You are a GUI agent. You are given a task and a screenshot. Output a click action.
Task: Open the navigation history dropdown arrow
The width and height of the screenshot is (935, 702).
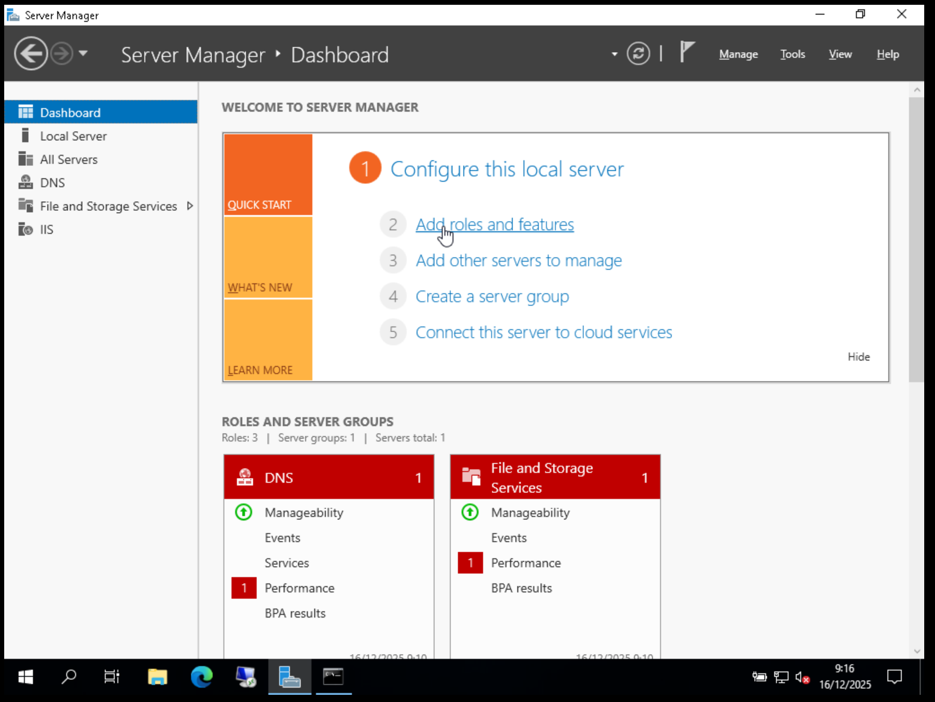[x=83, y=53]
